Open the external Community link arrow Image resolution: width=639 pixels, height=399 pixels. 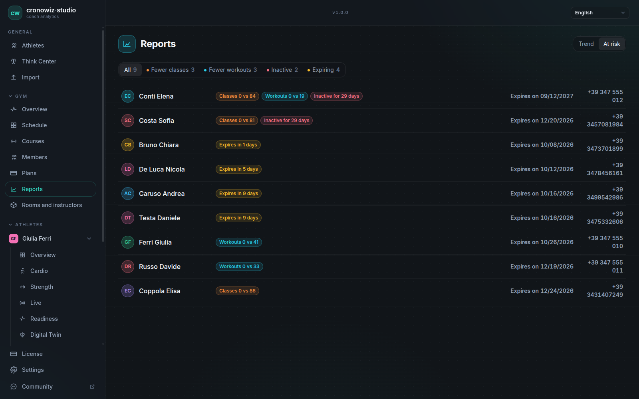point(92,387)
